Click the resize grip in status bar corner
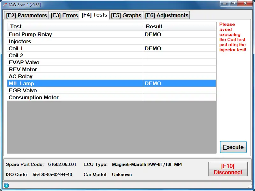Viewport: 255px width, 191px height. coord(250,186)
